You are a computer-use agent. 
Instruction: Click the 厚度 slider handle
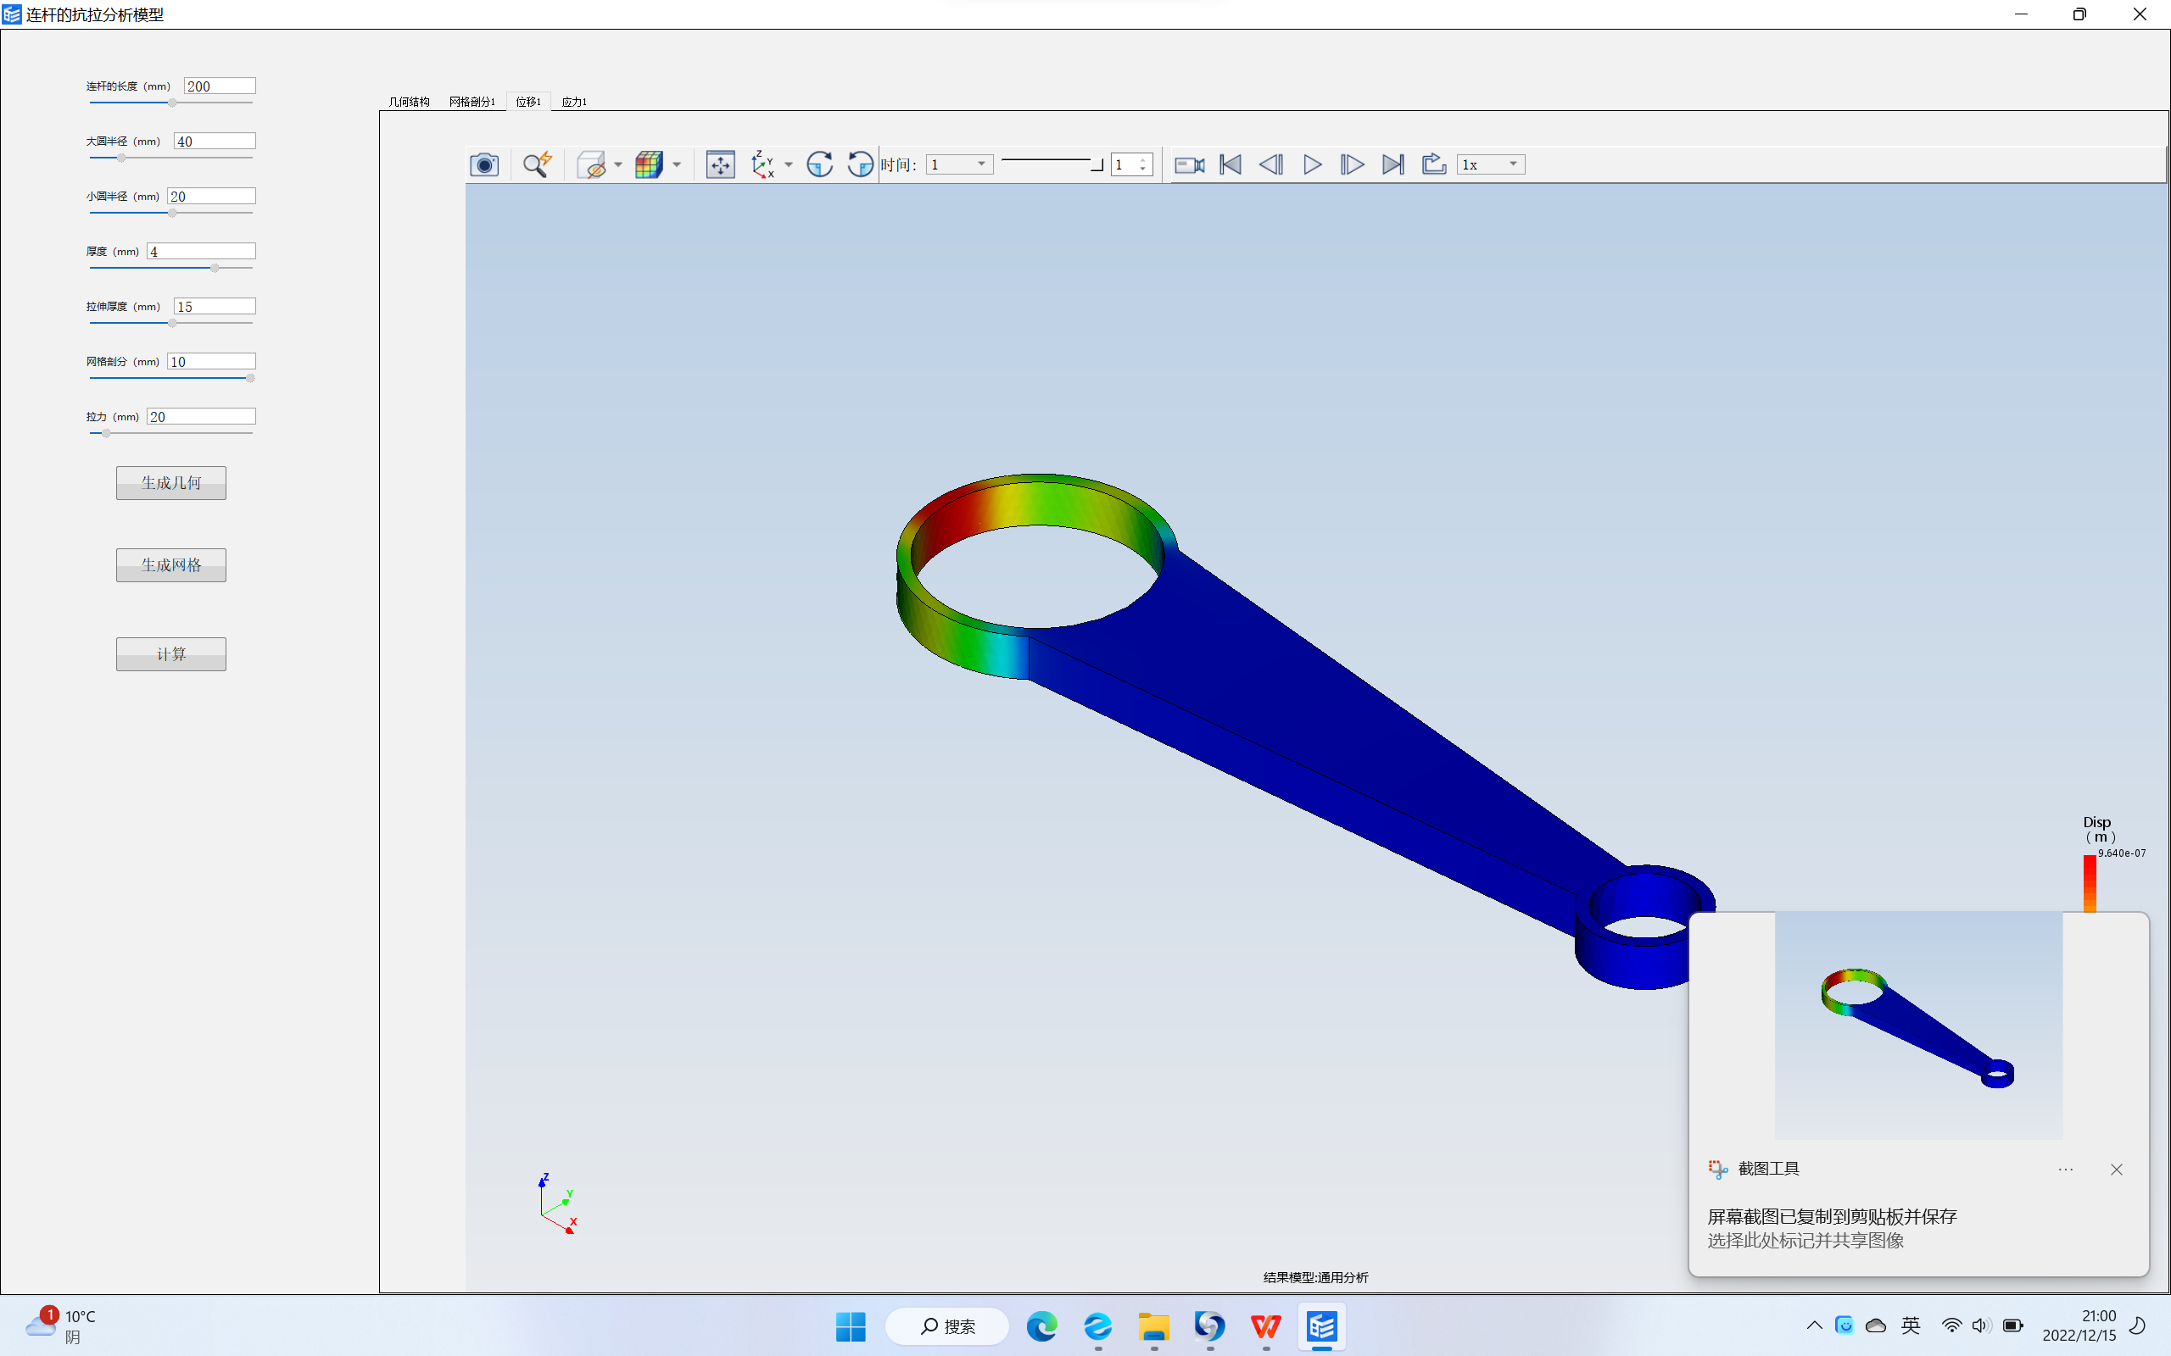pyautogui.click(x=215, y=268)
